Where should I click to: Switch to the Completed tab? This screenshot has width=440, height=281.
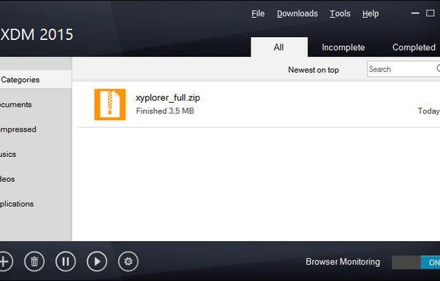[414, 47]
